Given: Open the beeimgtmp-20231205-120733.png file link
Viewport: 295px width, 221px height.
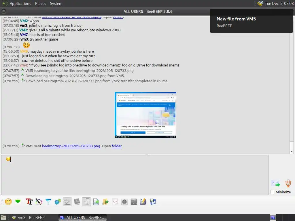Looking at the screenshot, I should click(x=71, y=146).
